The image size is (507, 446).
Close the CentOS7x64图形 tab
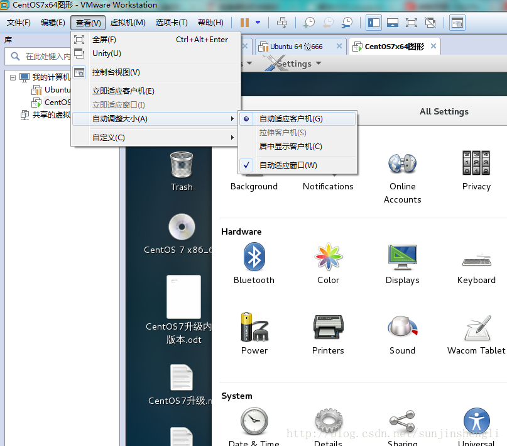point(433,47)
